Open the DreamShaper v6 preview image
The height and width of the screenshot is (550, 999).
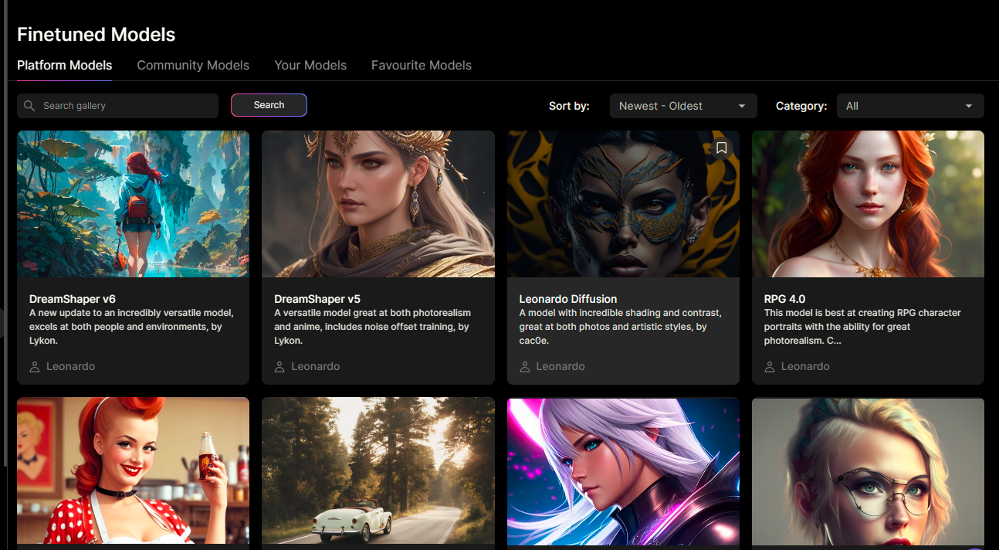133,204
